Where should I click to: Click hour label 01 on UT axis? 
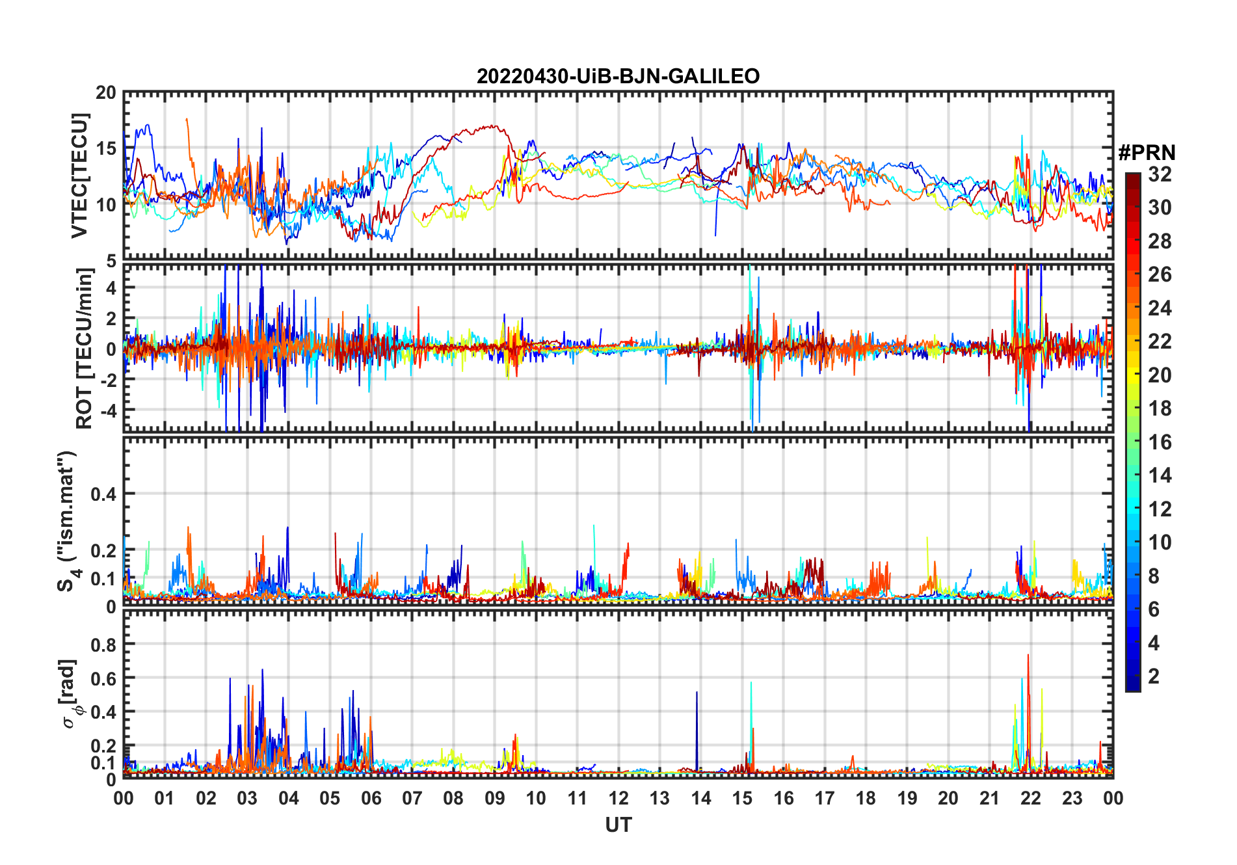point(165,799)
